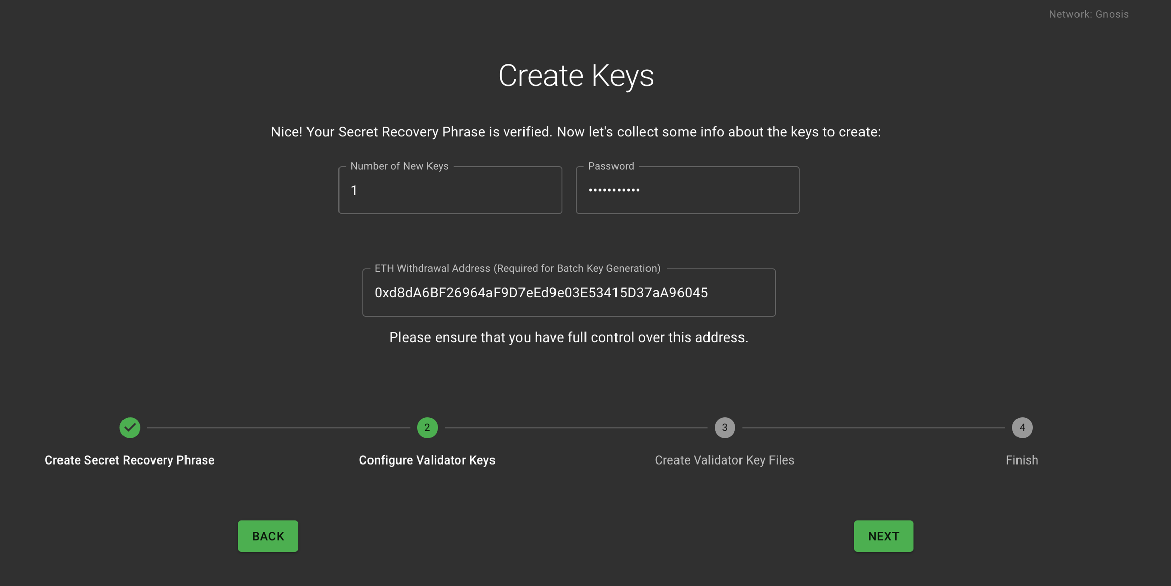This screenshot has width=1171, height=586.
Task: Click the Configure Validator Keys step label
Action: point(427,460)
